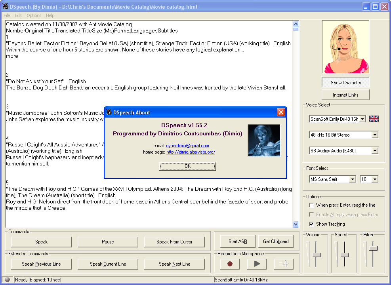
Task: Click the DSpeech About dialog title icon
Action: click(x=109, y=112)
